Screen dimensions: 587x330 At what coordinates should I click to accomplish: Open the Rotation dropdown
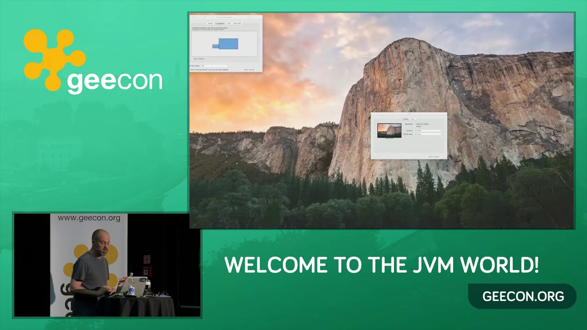tap(427, 131)
